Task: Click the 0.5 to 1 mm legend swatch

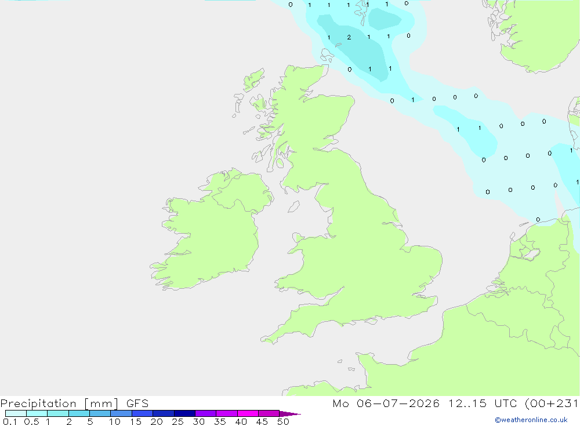Action: point(37,413)
